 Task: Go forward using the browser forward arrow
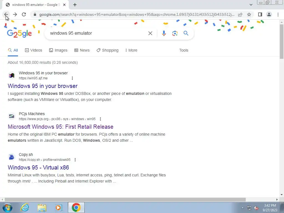(x=15, y=14)
